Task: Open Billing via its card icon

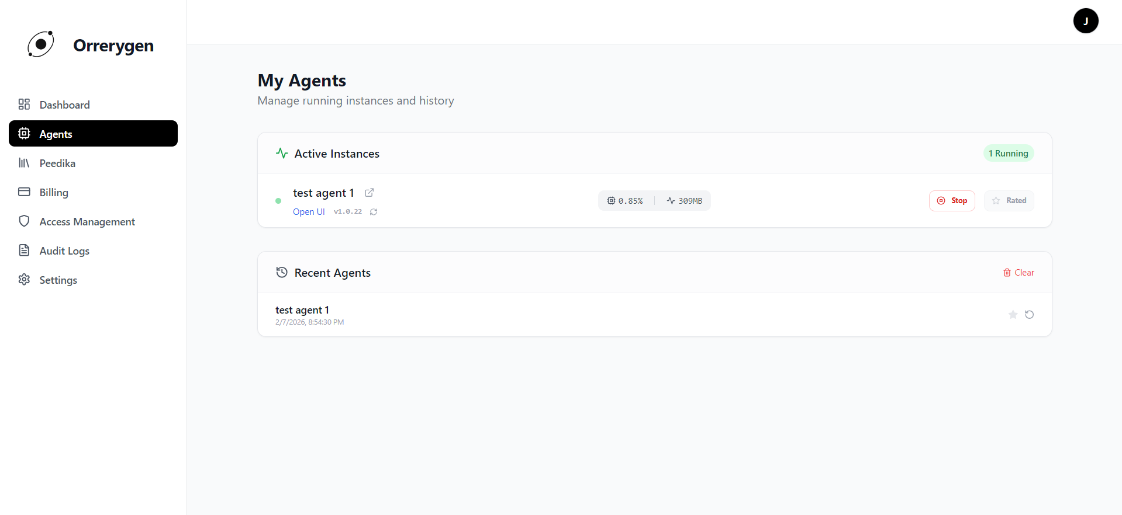Action: click(24, 192)
